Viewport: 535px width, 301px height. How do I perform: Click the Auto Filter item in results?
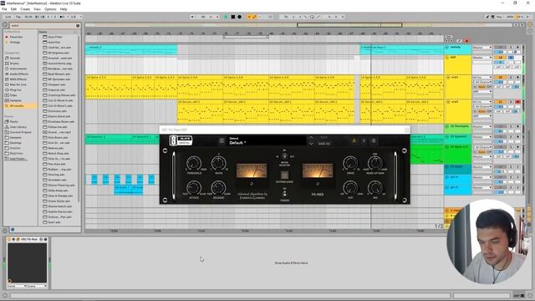55,37
